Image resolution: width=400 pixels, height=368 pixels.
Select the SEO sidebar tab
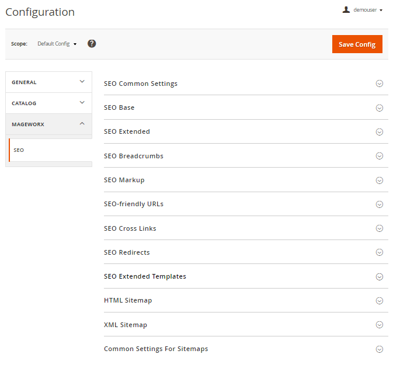[x=50, y=150]
